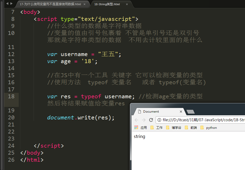Click 'write(res)' call on line 20
This screenshot has width=245, height=170.
(94, 118)
